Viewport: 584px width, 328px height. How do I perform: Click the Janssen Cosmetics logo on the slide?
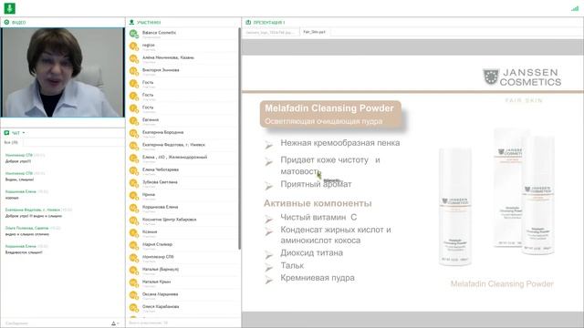tap(522, 77)
